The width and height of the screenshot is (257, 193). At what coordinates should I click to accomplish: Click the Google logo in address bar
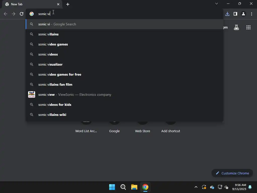pyautogui.click(x=32, y=14)
